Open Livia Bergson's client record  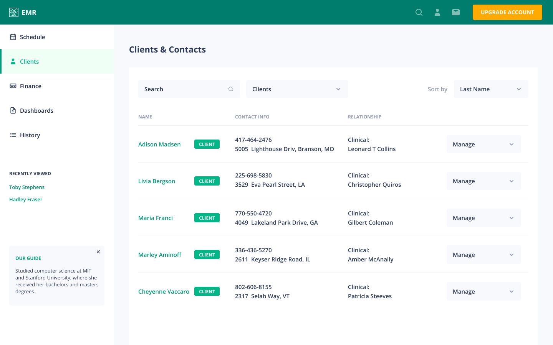157,181
